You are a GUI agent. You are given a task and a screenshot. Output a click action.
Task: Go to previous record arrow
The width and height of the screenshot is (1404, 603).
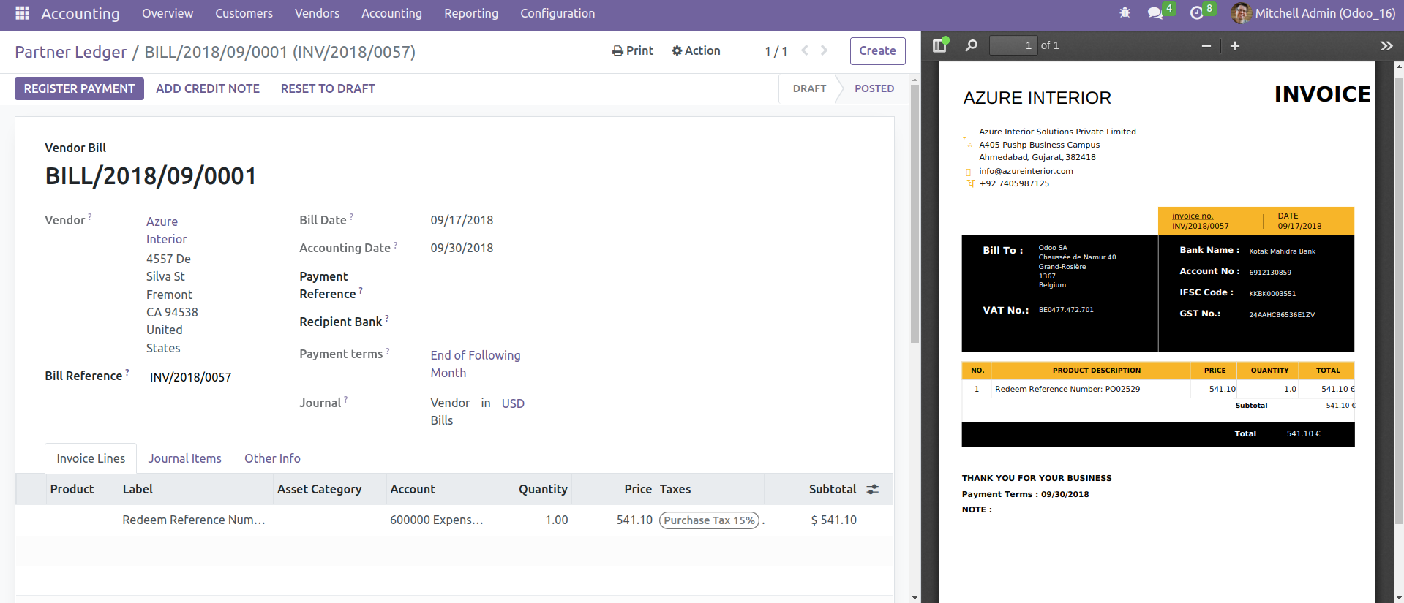[x=805, y=50]
